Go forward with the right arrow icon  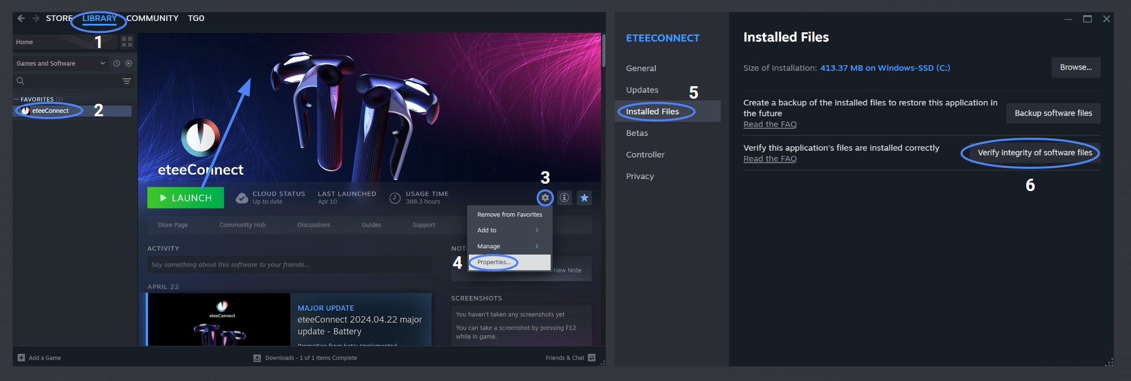click(36, 18)
